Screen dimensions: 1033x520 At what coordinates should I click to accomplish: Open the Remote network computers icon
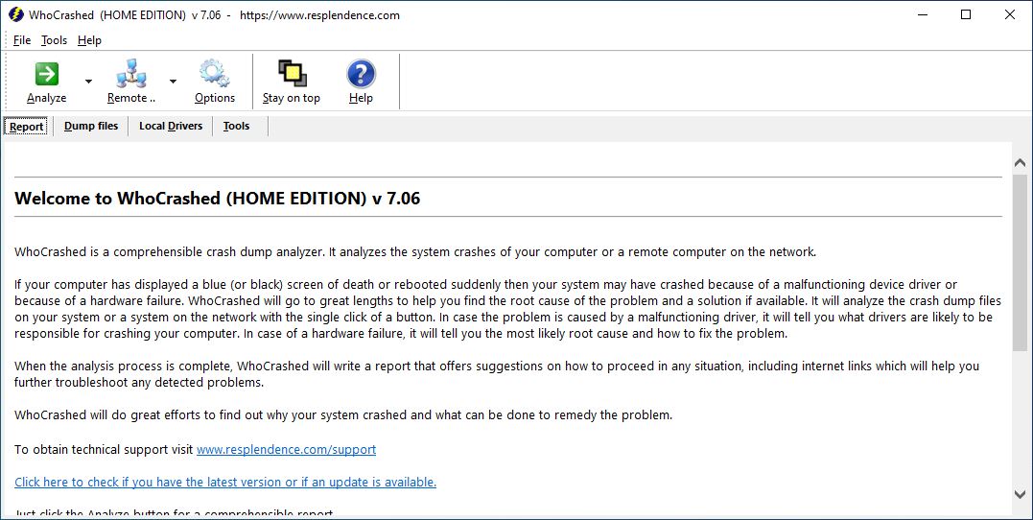pyautogui.click(x=131, y=74)
